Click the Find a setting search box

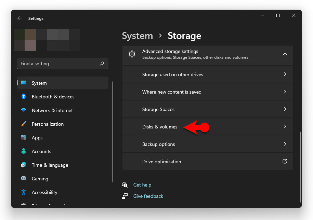[x=59, y=64]
